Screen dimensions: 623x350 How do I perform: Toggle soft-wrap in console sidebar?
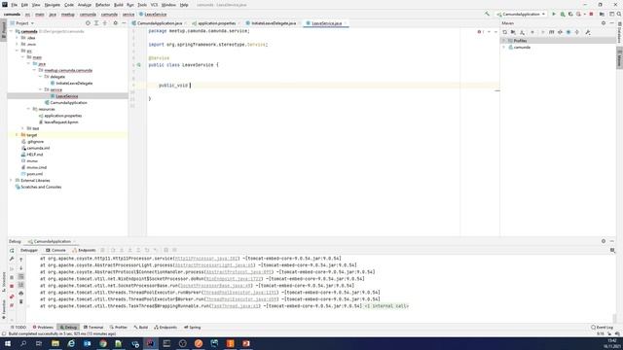pyautogui.click(x=21, y=276)
